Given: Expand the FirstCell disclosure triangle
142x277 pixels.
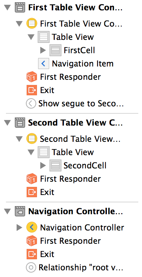Looking at the screenshot, I should [43, 50].
